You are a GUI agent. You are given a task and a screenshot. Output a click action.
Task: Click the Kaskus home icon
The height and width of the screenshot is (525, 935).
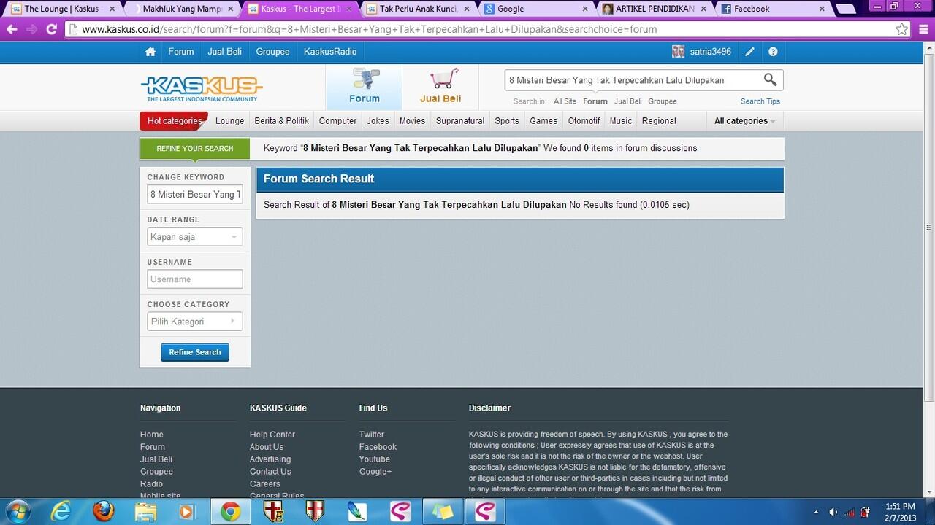coord(150,52)
